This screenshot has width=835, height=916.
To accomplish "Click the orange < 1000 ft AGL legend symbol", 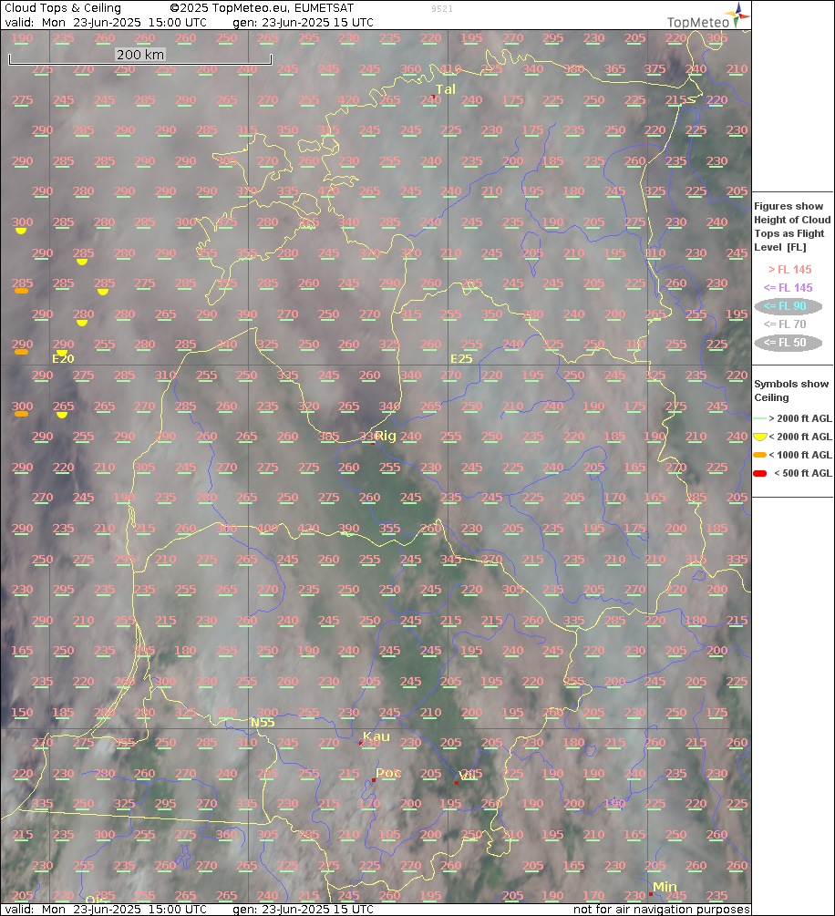I will (x=759, y=455).
